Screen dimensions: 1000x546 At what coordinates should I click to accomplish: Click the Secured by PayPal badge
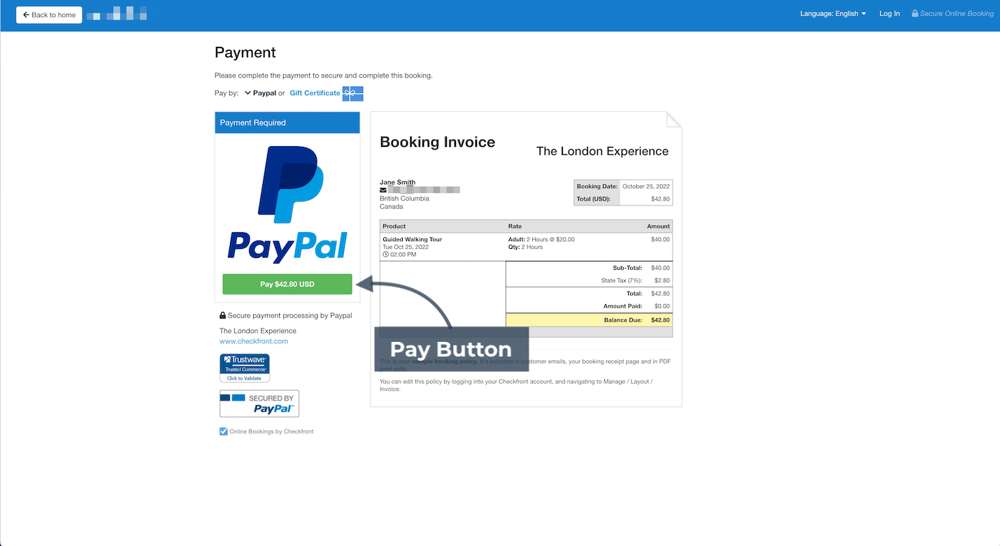click(259, 403)
